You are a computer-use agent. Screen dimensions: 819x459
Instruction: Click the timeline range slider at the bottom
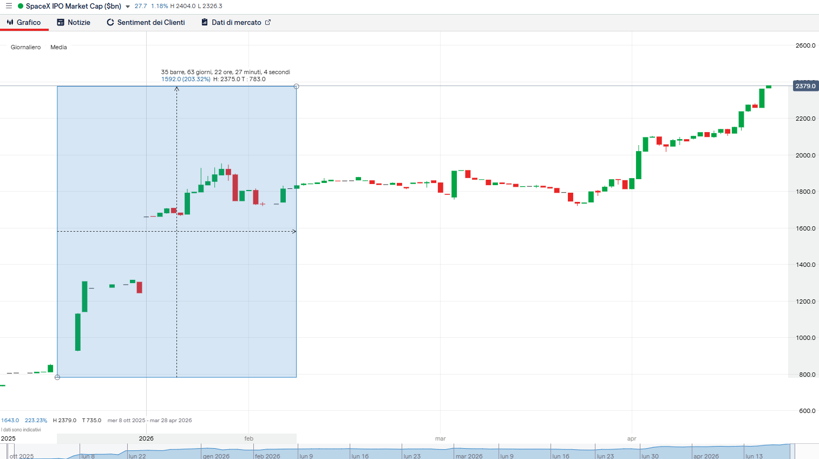click(x=409, y=452)
